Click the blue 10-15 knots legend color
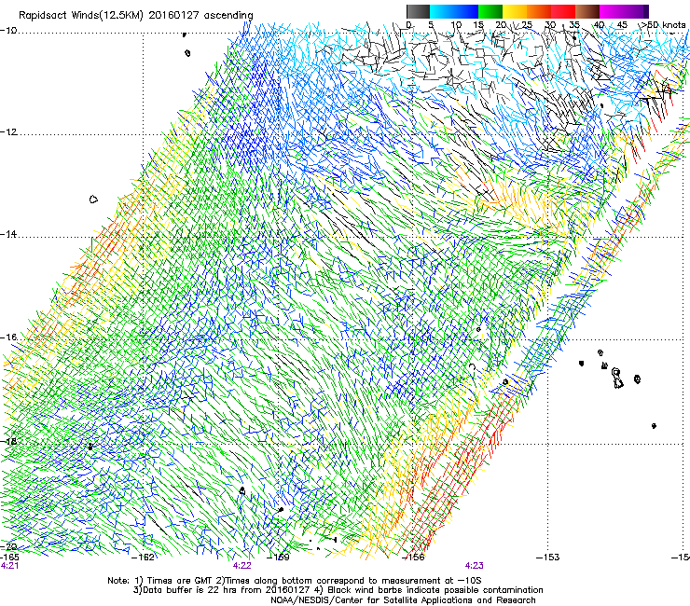 click(466, 11)
